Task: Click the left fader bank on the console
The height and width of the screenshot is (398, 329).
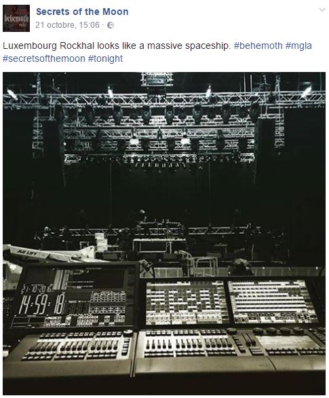Action: point(73,347)
